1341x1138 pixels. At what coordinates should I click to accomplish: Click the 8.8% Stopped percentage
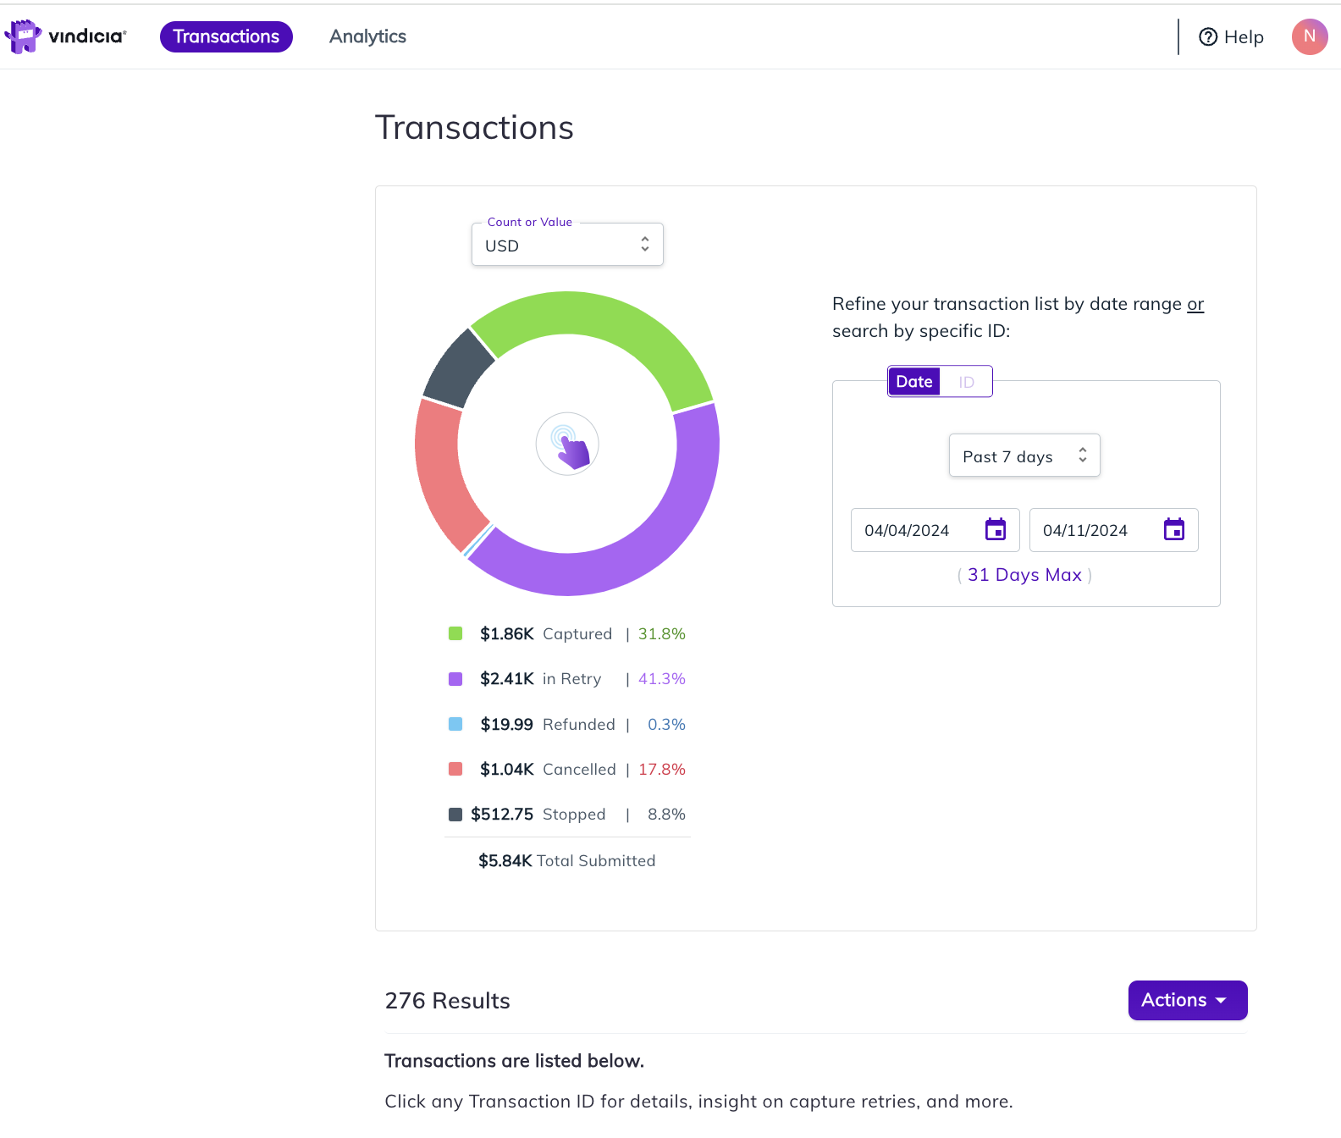tap(666, 815)
